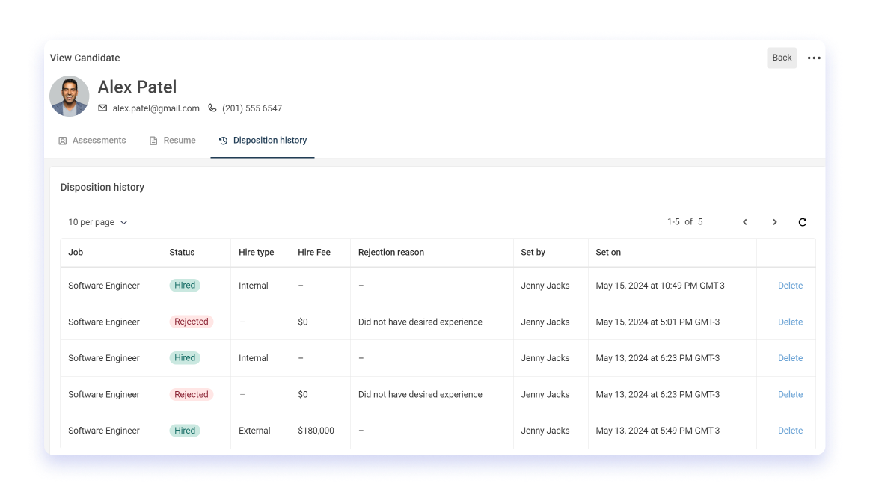Image resolution: width=870 pixels, height=495 pixels.
Task: Go to the next page with right chevron
Action: [774, 222]
